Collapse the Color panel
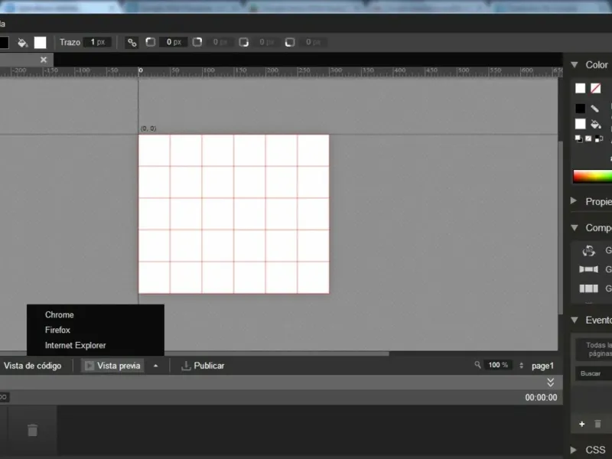 coord(575,65)
